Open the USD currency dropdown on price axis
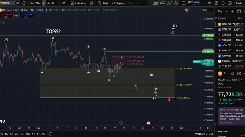This screenshot has height=137, width=245. (208, 10)
